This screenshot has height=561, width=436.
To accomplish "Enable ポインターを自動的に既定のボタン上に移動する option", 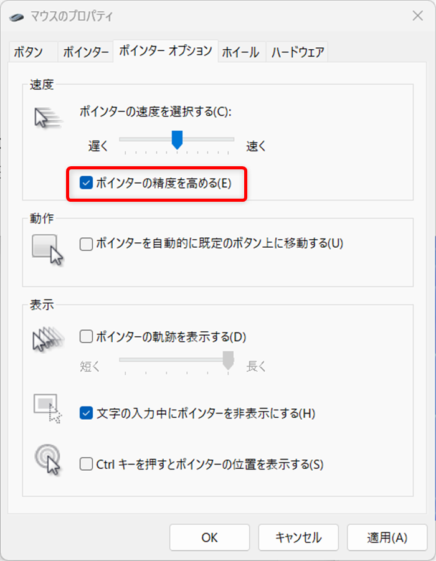I will (86, 244).
